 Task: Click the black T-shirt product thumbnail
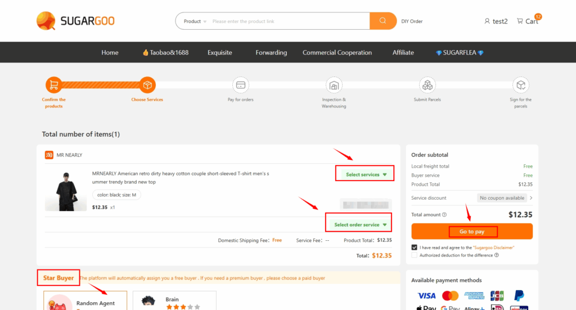click(x=66, y=191)
